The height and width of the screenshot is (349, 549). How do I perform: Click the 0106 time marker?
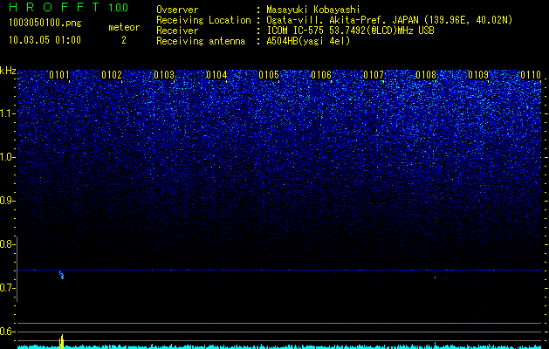coord(321,75)
